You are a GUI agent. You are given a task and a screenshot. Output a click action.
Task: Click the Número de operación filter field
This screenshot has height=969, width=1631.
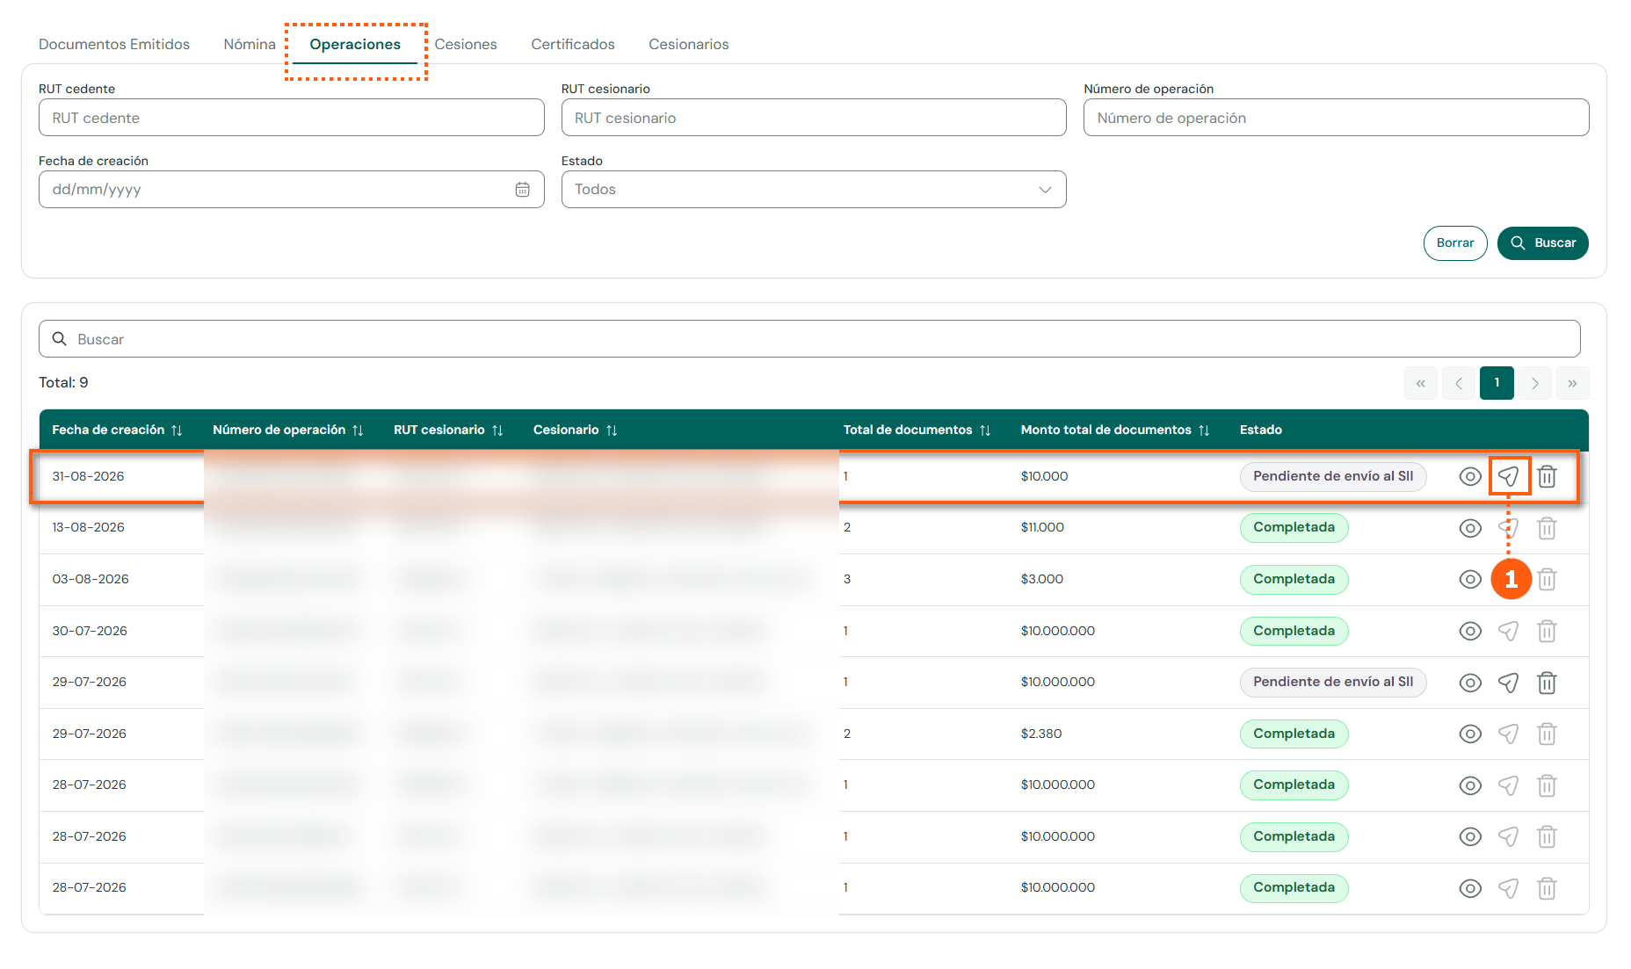pos(1337,118)
